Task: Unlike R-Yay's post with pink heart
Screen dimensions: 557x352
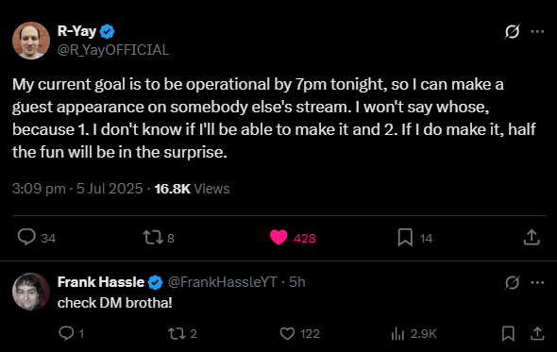Action: click(x=278, y=237)
